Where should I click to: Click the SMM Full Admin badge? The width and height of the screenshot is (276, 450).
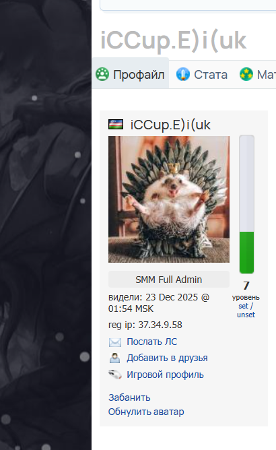[169, 280]
